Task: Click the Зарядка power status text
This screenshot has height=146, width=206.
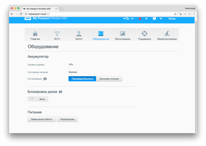Action: (73, 72)
